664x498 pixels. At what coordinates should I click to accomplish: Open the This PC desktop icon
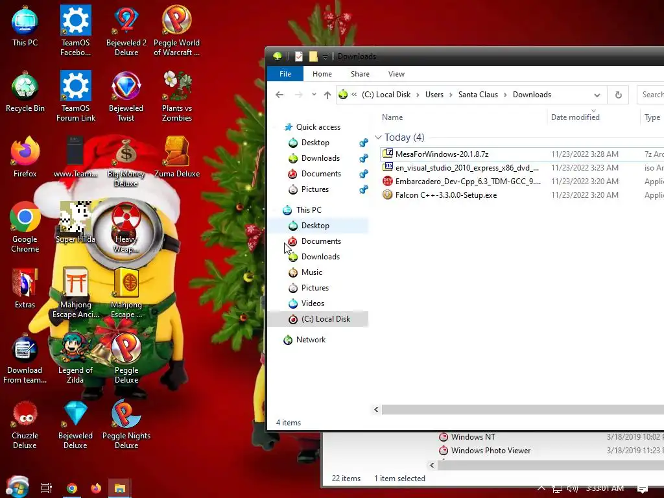pos(25,26)
